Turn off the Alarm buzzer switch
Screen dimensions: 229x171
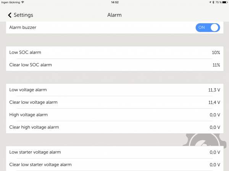click(208, 27)
